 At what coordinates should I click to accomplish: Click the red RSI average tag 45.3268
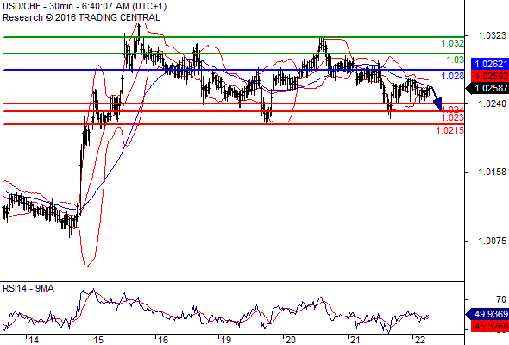(x=490, y=326)
